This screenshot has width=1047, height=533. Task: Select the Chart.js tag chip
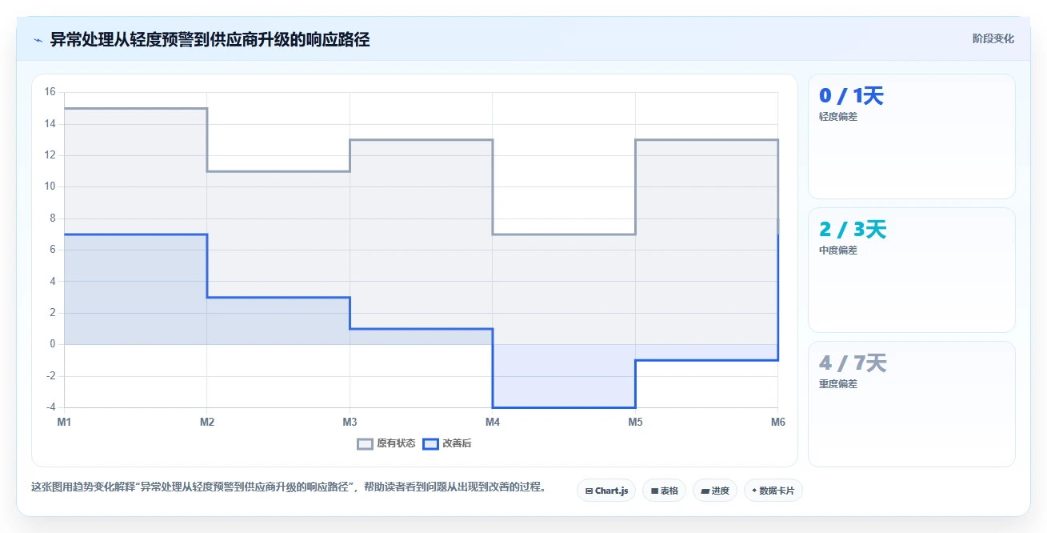(x=606, y=491)
